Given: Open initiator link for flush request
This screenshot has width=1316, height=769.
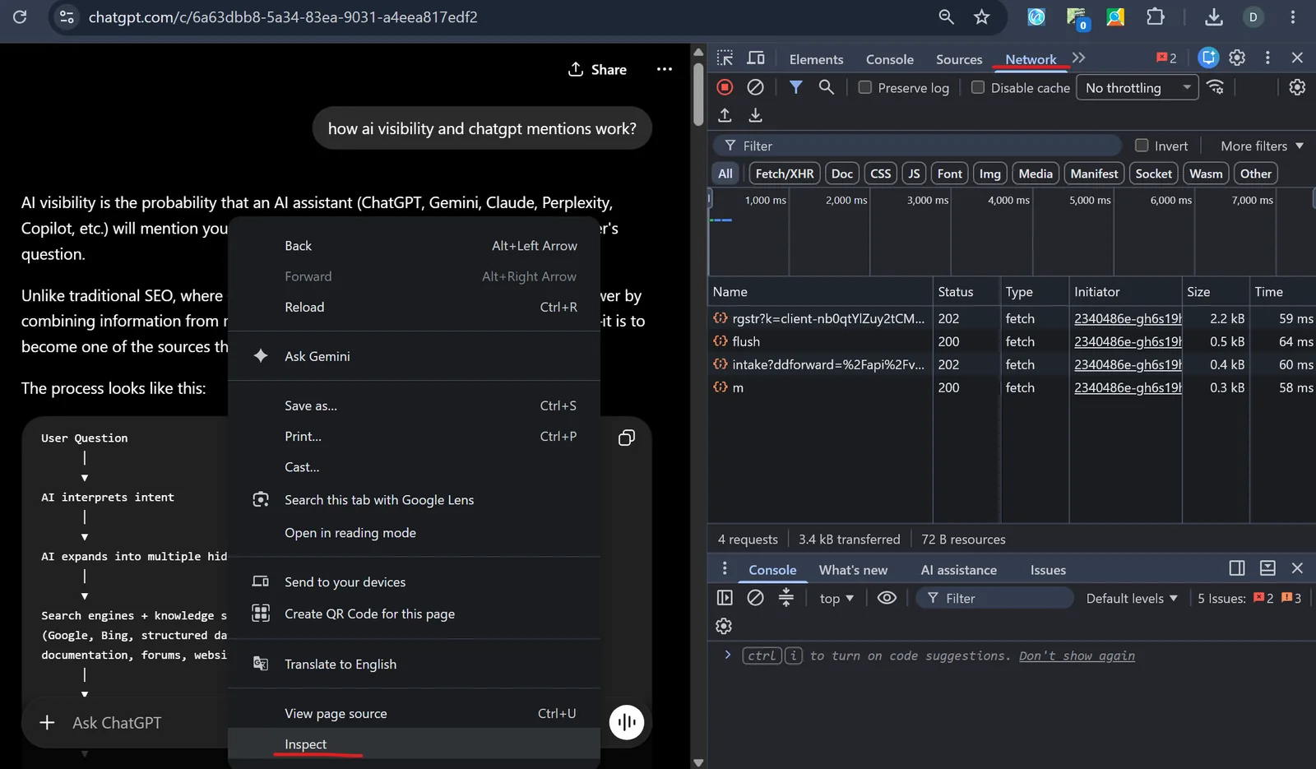Looking at the screenshot, I should (1128, 341).
